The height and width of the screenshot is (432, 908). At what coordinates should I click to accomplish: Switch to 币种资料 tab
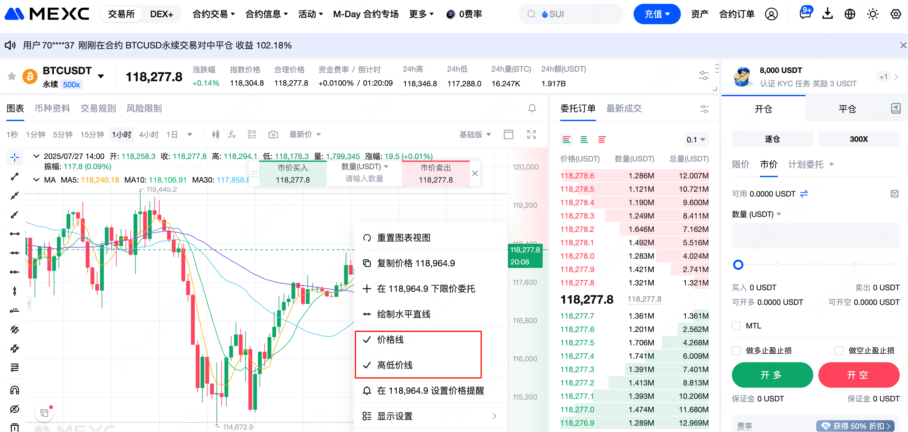point(52,108)
